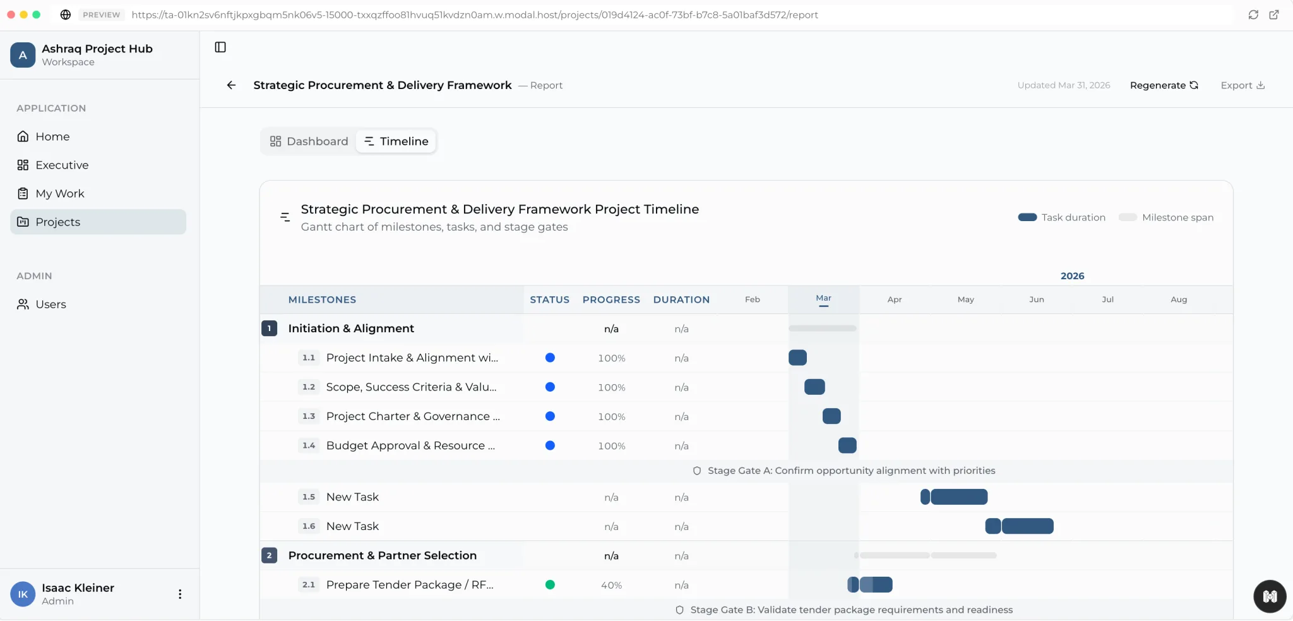Click the Stage Gate A shield icon
The image size is (1293, 621).
click(x=697, y=471)
